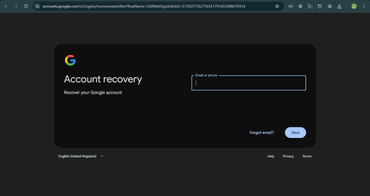The image size is (370, 196).
Task: Click the Google G logo
Action: coord(70,60)
